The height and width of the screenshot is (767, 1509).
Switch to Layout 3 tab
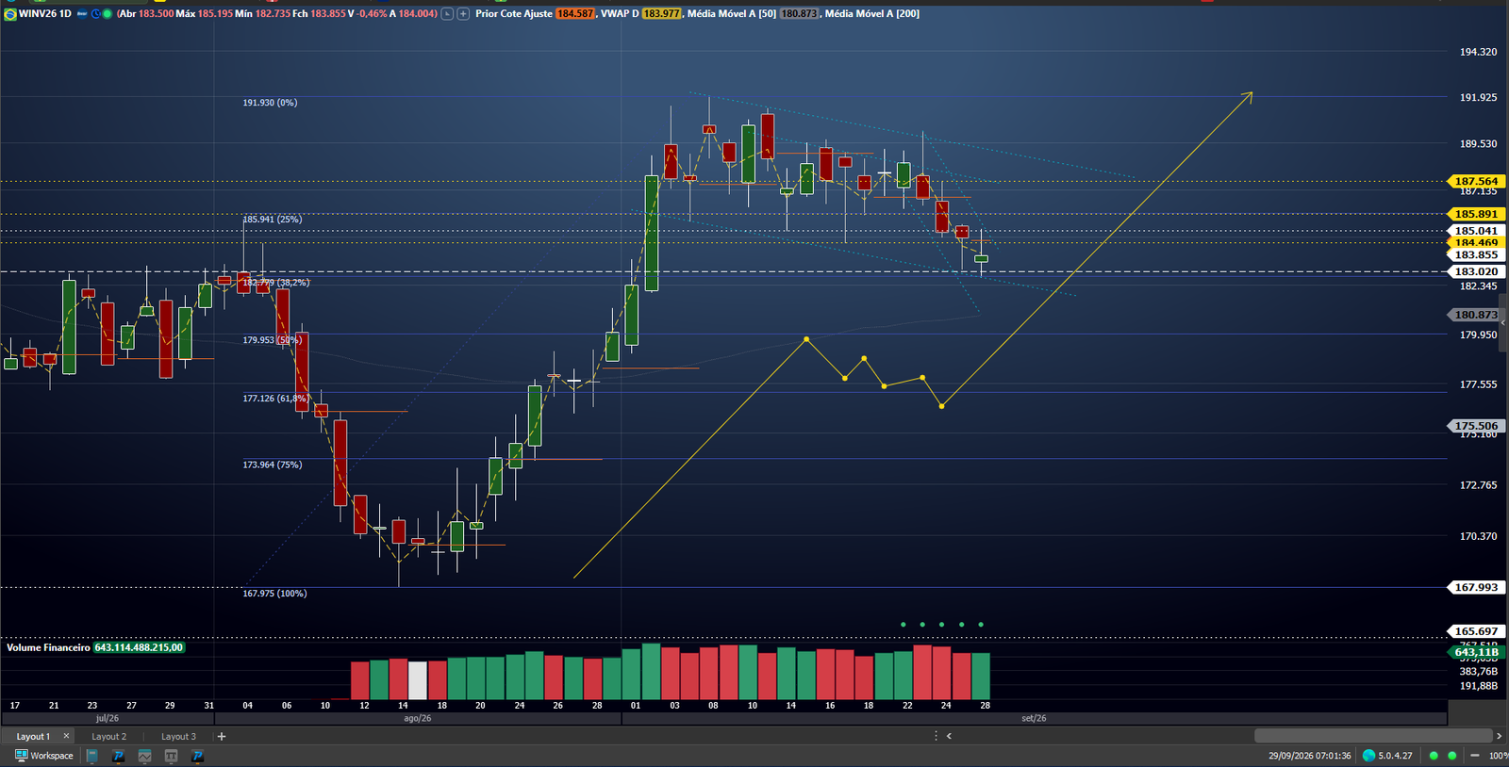[x=178, y=737]
